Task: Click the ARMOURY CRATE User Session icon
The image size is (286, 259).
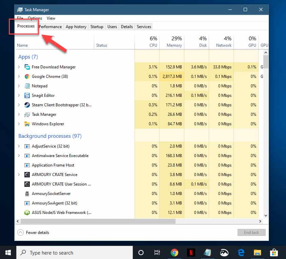Action: coord(27,184)
